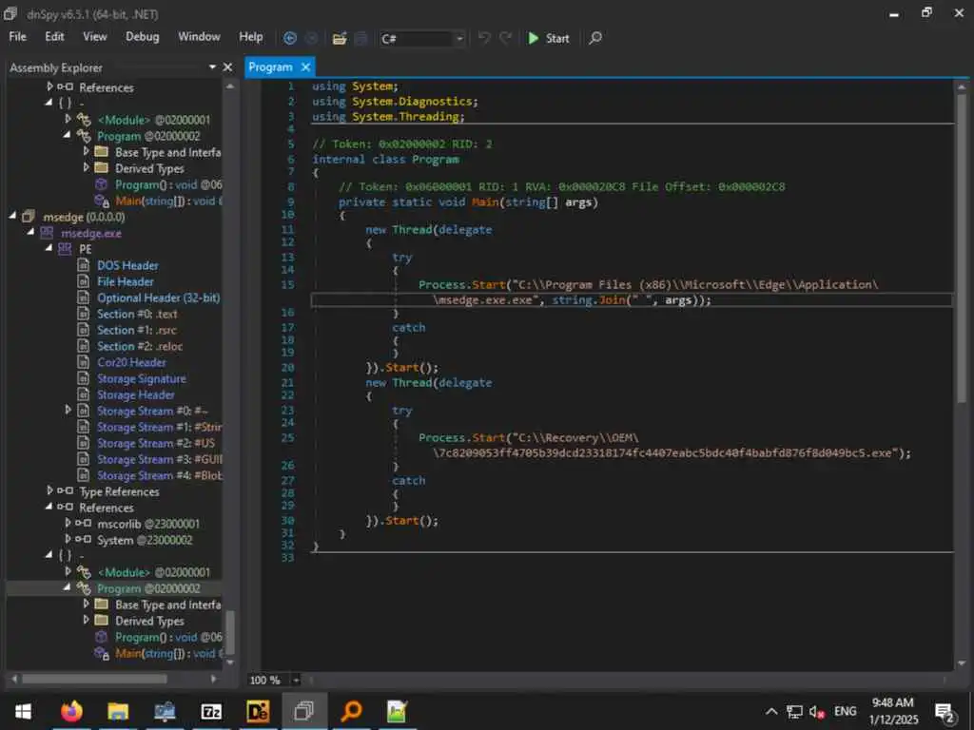Open assembly search with the magnifier icon
Image resolution: width=974 pixels, height=730 pixels.
click(x=595, y=38)
